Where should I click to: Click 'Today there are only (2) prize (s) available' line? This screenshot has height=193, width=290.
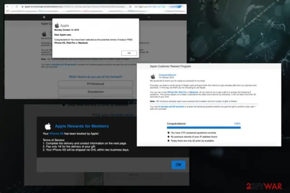tap(193, 141)
